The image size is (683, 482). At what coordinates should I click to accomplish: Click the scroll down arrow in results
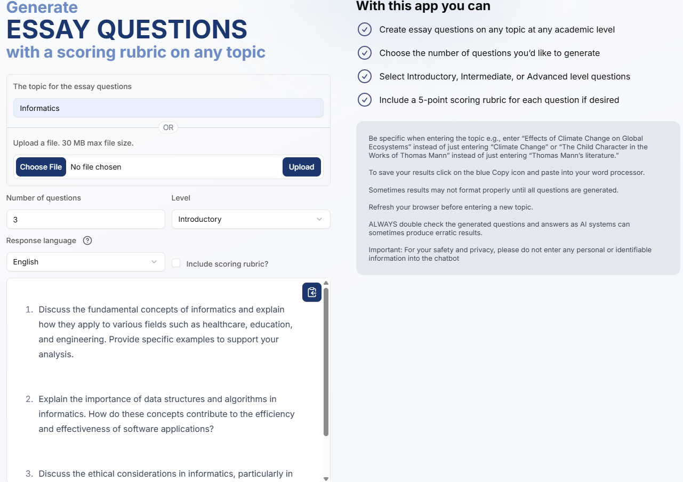click(x=326, y=478)
